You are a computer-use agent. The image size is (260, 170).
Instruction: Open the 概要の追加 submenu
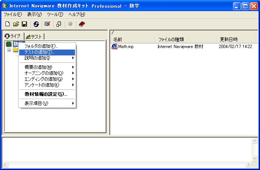(x=47, y=67)
